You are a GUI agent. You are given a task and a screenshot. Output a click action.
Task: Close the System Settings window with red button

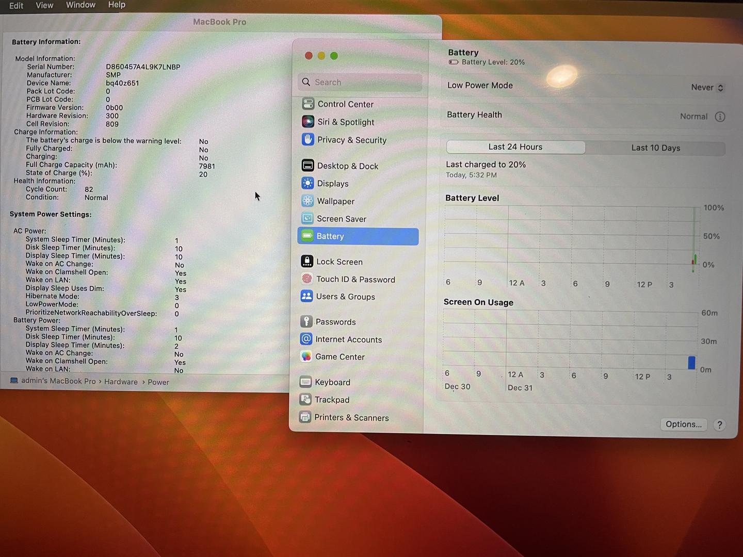coord(309,56)
